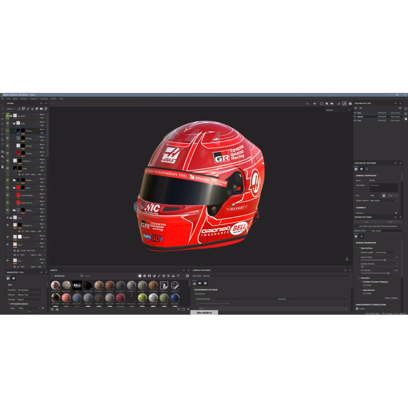Open the Python menu
The image size is (408, 408).
tap(54, 99)
